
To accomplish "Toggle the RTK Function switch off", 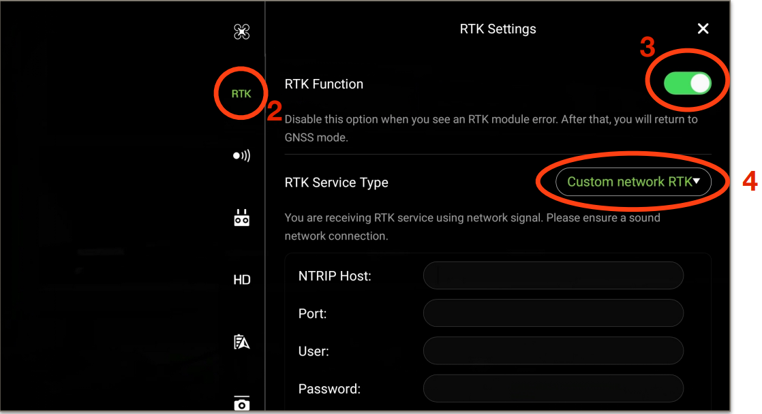I will [687, 84].
